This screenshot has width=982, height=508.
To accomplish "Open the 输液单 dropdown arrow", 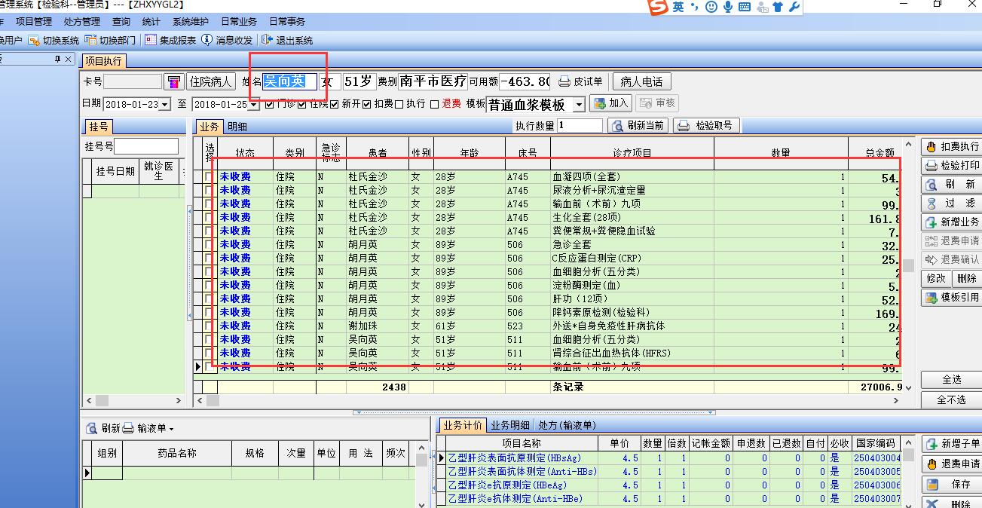I will click(x=172, y=429).
